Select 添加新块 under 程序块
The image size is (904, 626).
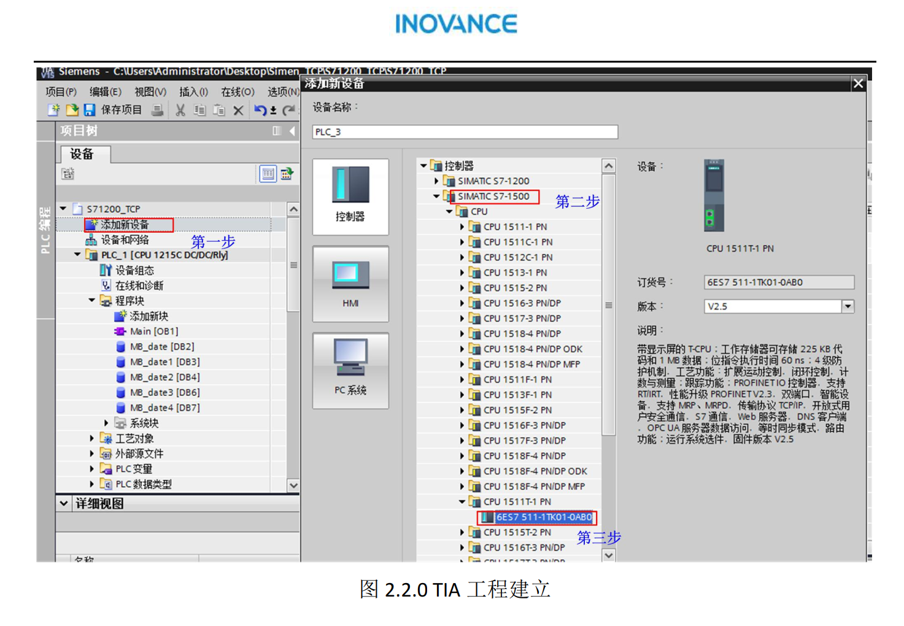[x=149, y=316]
